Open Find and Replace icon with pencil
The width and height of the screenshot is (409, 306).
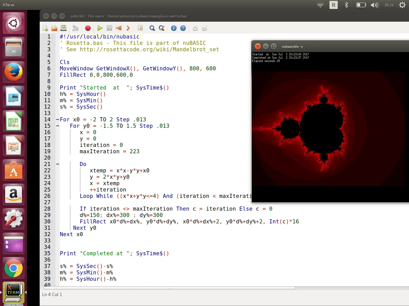pos(161,28)
